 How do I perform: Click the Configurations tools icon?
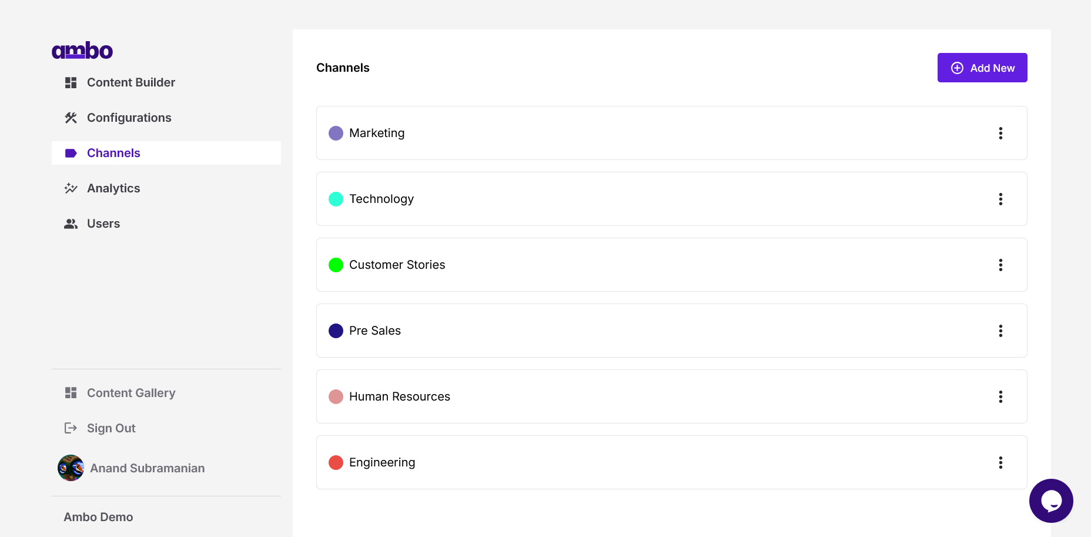coord(71,118)
